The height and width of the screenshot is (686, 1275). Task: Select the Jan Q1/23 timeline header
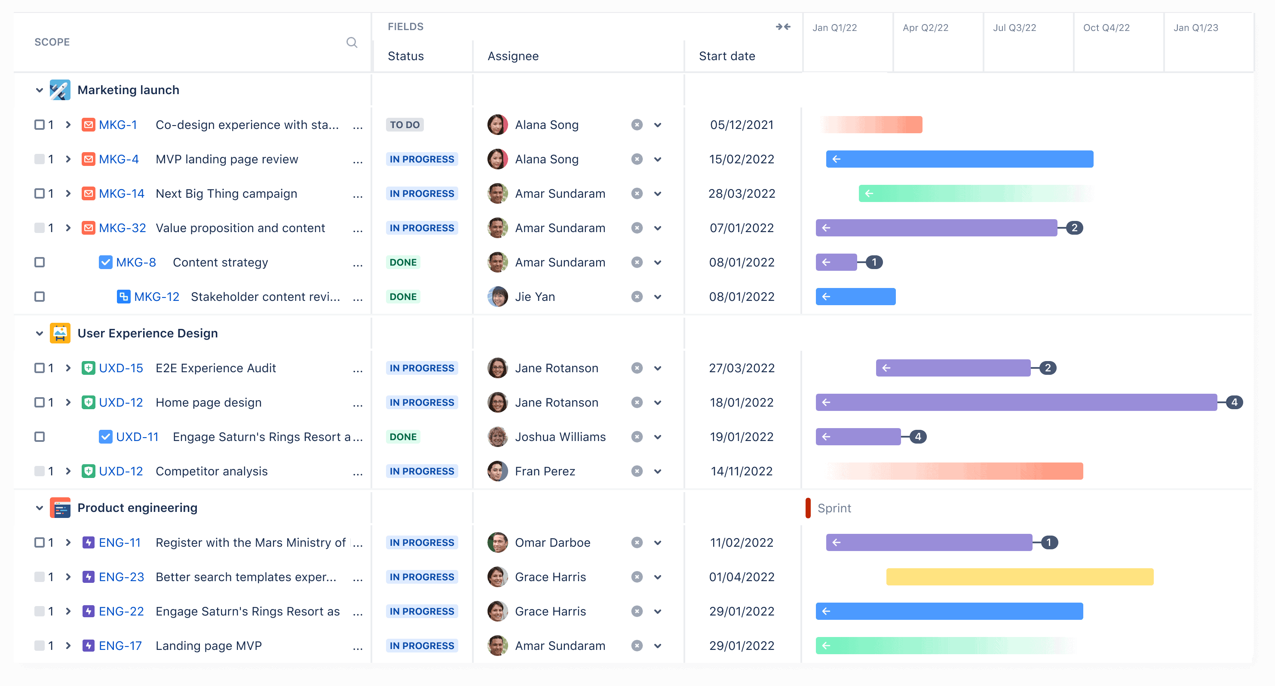1196,28
